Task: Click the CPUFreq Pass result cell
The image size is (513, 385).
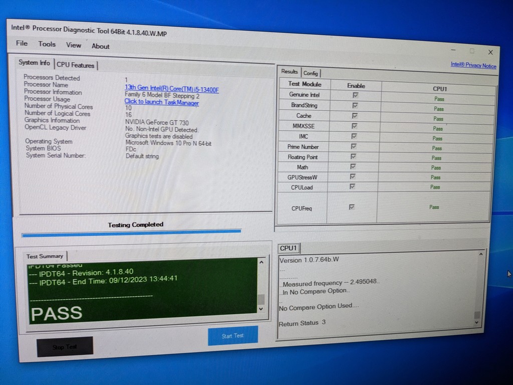Action: (x=434, y=207)
